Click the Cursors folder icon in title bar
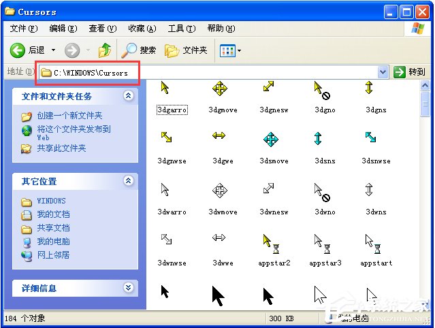 (x=10, y=12)
